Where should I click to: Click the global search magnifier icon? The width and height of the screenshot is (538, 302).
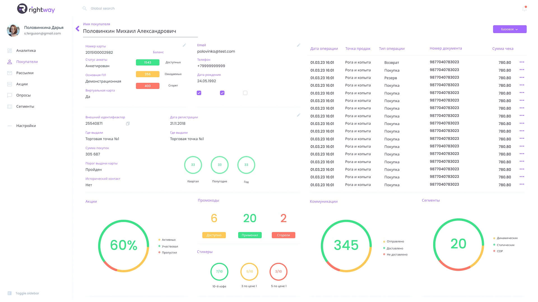[84, 8]
